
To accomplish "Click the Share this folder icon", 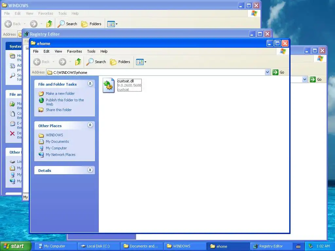I will pyautogui.click(x=41, y=110).
